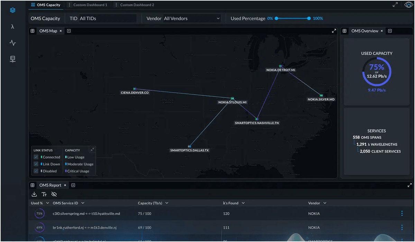Click the 0% minimum slider handle
The height and width of the screenshot is (242, 415).
276,18
